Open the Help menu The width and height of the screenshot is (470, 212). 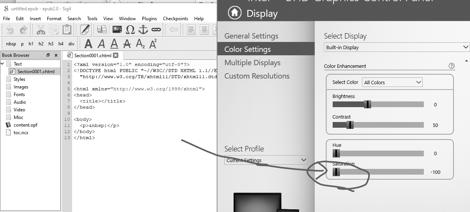tap(199, 18)
